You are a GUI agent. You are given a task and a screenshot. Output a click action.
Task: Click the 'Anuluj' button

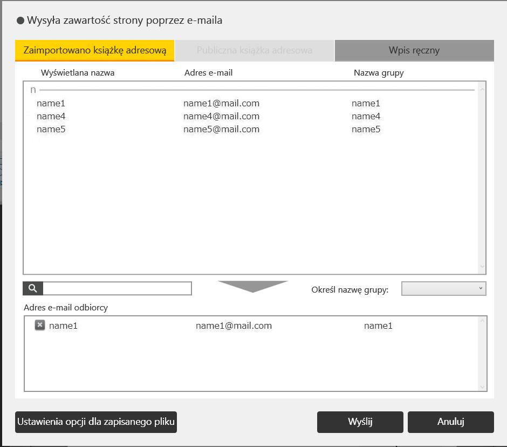[451, 422]
